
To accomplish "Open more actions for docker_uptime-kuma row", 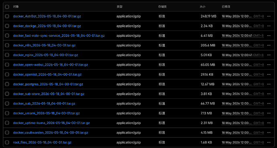I will [x=269, y=123].
